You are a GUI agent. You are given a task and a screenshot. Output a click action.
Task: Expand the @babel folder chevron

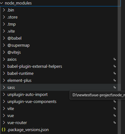4,38
